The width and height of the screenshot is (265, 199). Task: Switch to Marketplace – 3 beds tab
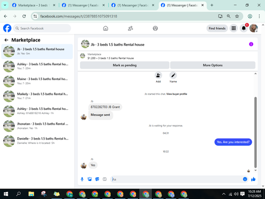(33, 5)
